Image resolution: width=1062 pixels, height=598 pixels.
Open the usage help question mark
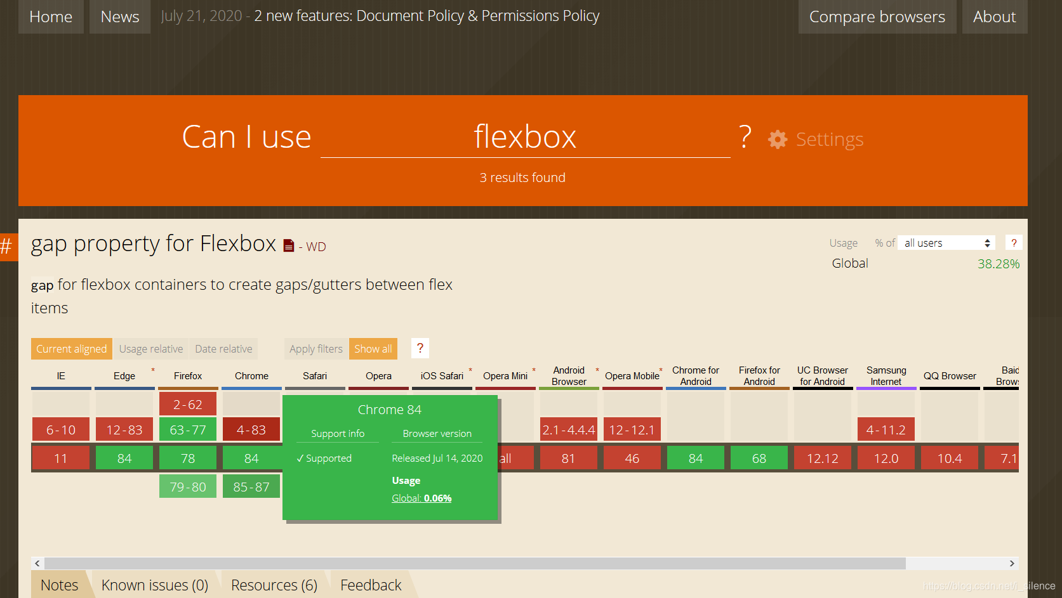pyautogui.click(x=1014, y=243)
